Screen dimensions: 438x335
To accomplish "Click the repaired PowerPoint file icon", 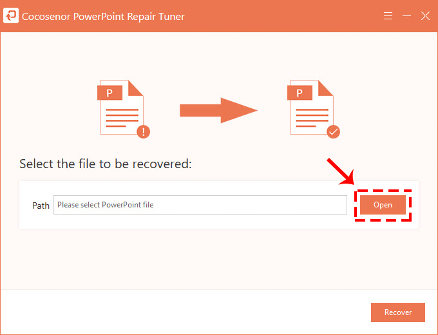I will tap(314, 109).
